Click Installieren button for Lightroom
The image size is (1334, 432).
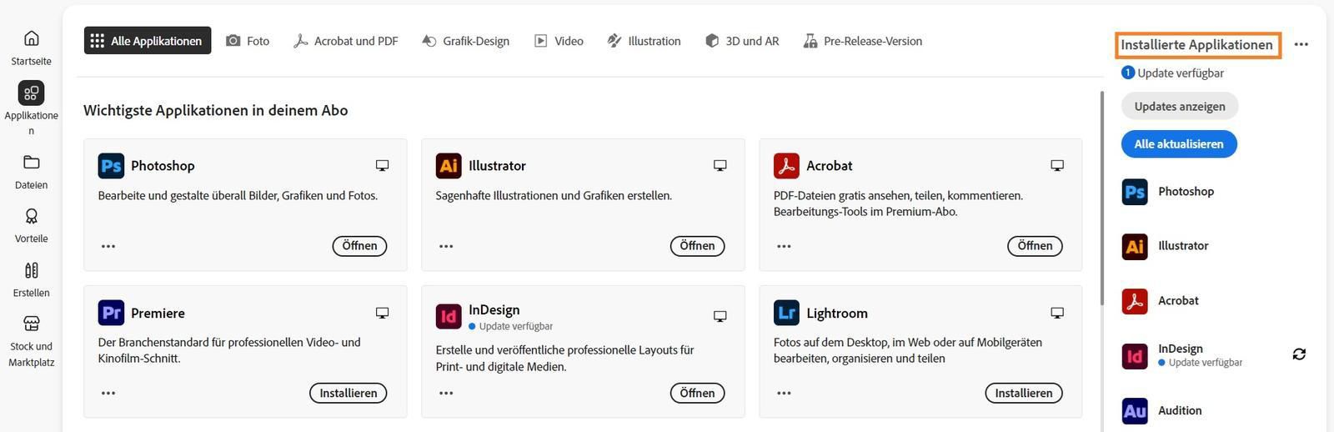[x=1023, y=393]
